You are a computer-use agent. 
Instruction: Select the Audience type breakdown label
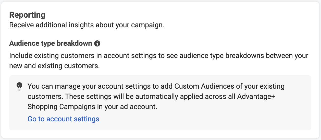pos(51,43)
